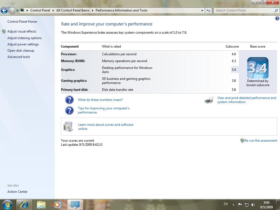This screenshot has width=280, height=210.
Task: Launch Open disk cleanup
Action: pos(21,51)
